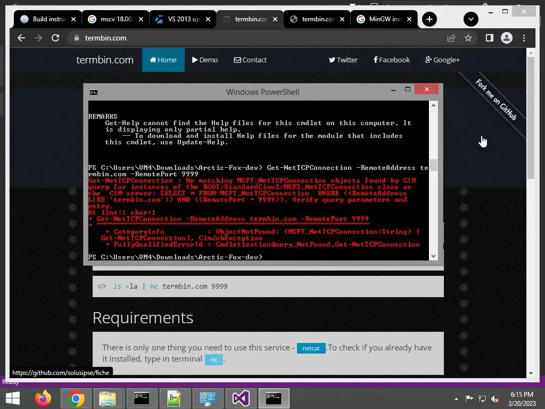
Task: Close the 'mscv 18.00' tab
Action: pos(141,19)
